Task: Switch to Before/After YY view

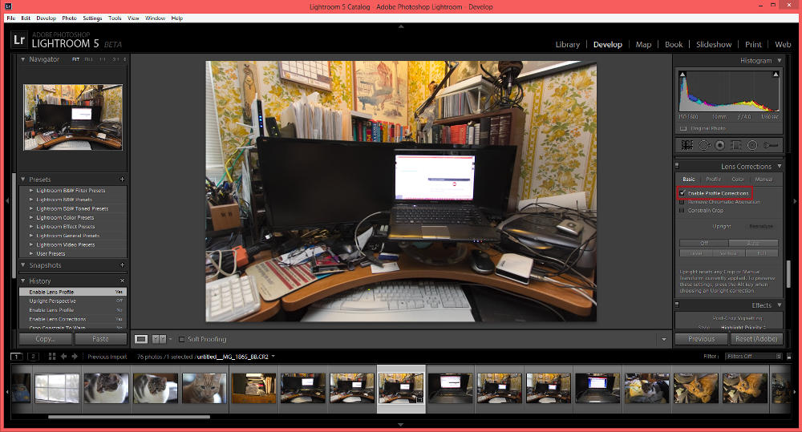Action: [x=159, y=339]
